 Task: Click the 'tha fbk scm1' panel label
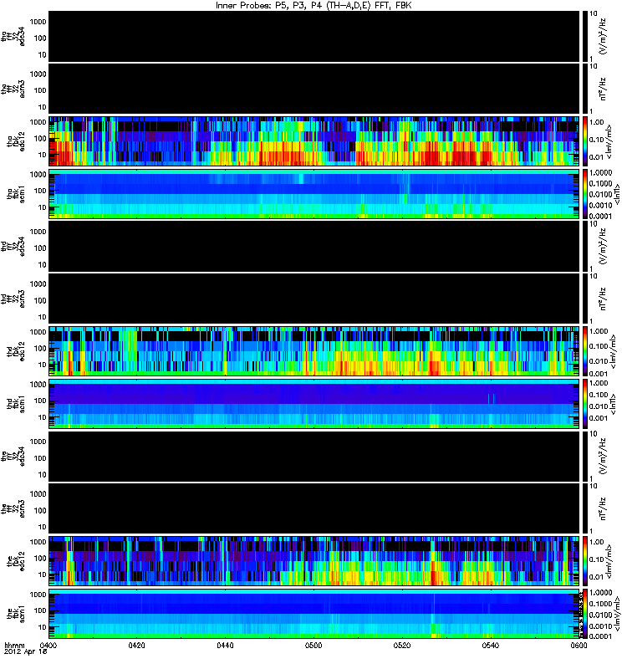coord(16,194)
